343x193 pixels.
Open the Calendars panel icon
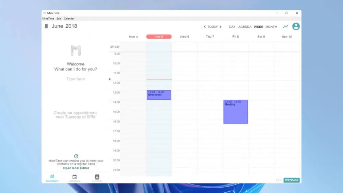click(74, 177)
